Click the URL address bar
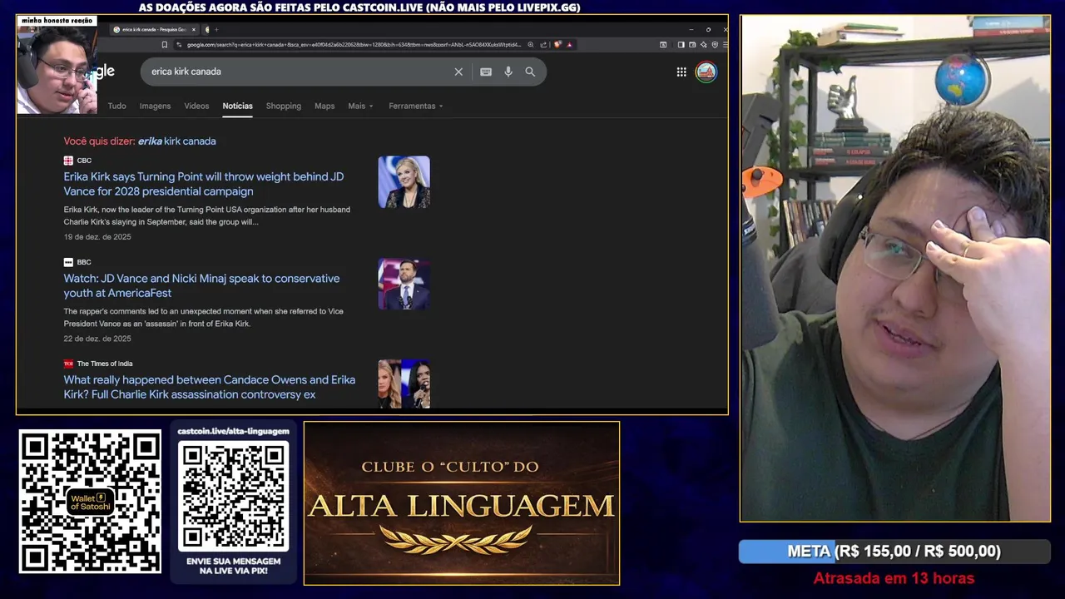 pos(354,45)
